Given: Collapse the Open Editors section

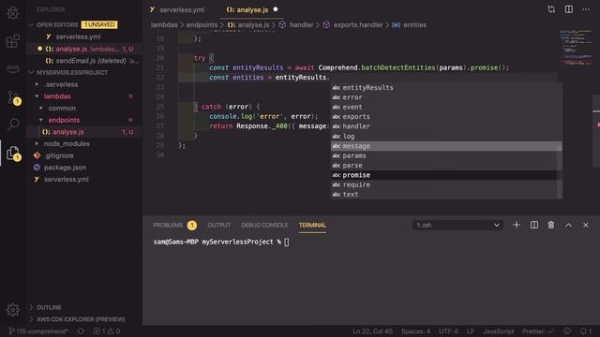Looking at the screenshot, I should point(31,25).
